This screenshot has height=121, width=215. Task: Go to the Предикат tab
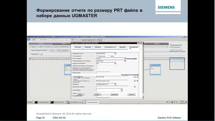pyautogui.click(x=122, y=47)
